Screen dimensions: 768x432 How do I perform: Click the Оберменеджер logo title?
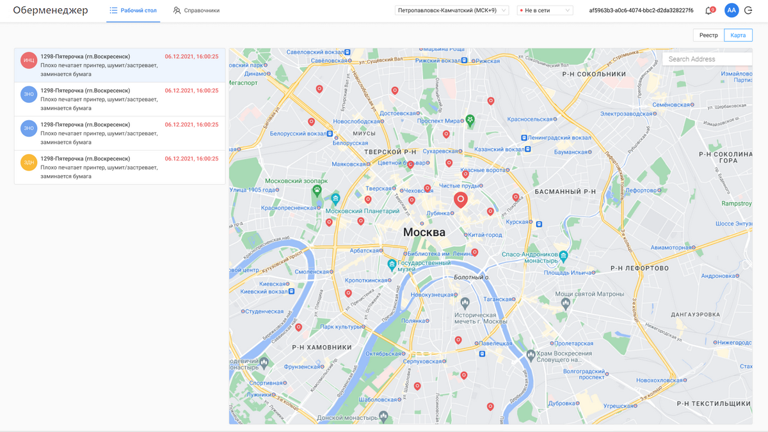[51, 10]
